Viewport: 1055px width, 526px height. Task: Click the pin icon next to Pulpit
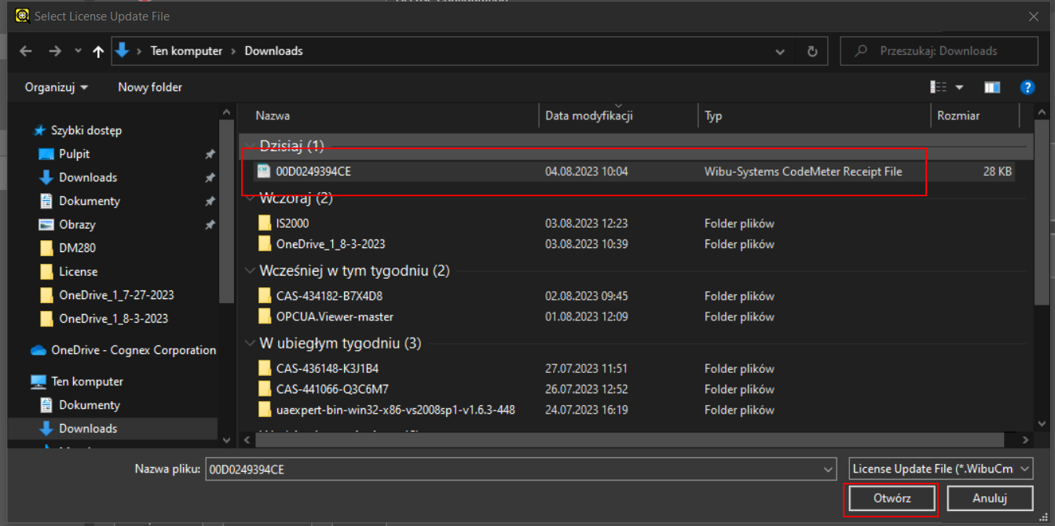210,154
